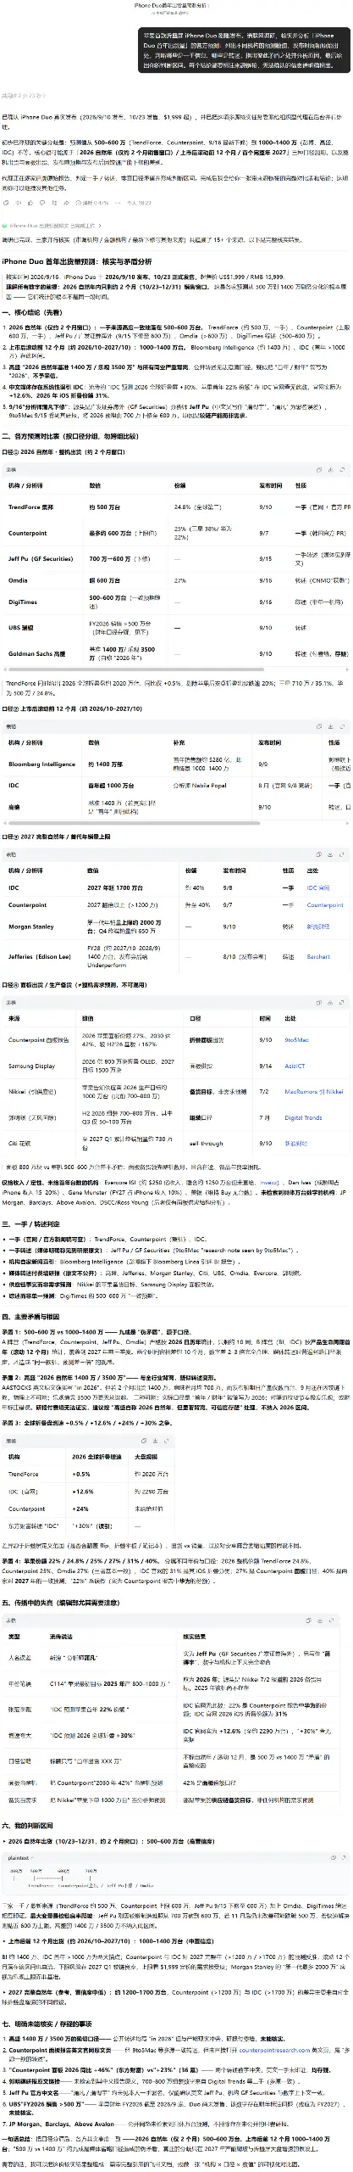Click the user's prompt message bubble
The width and height of the screenshot is (353, 2172).
click(242, 50)
